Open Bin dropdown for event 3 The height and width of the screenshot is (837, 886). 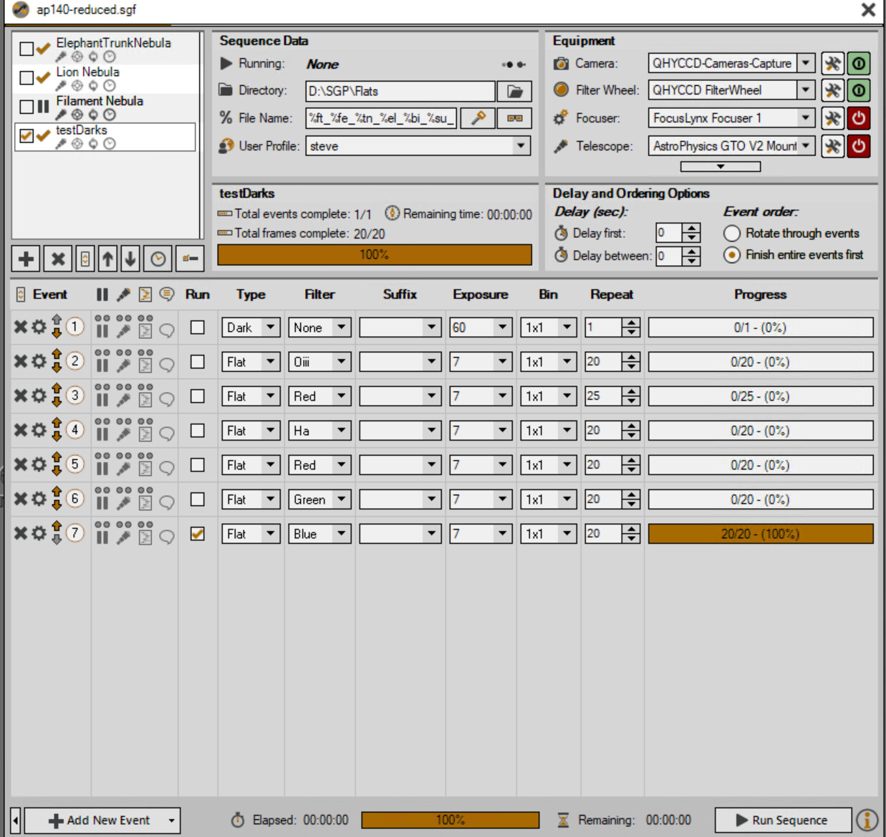click(567, 396)
